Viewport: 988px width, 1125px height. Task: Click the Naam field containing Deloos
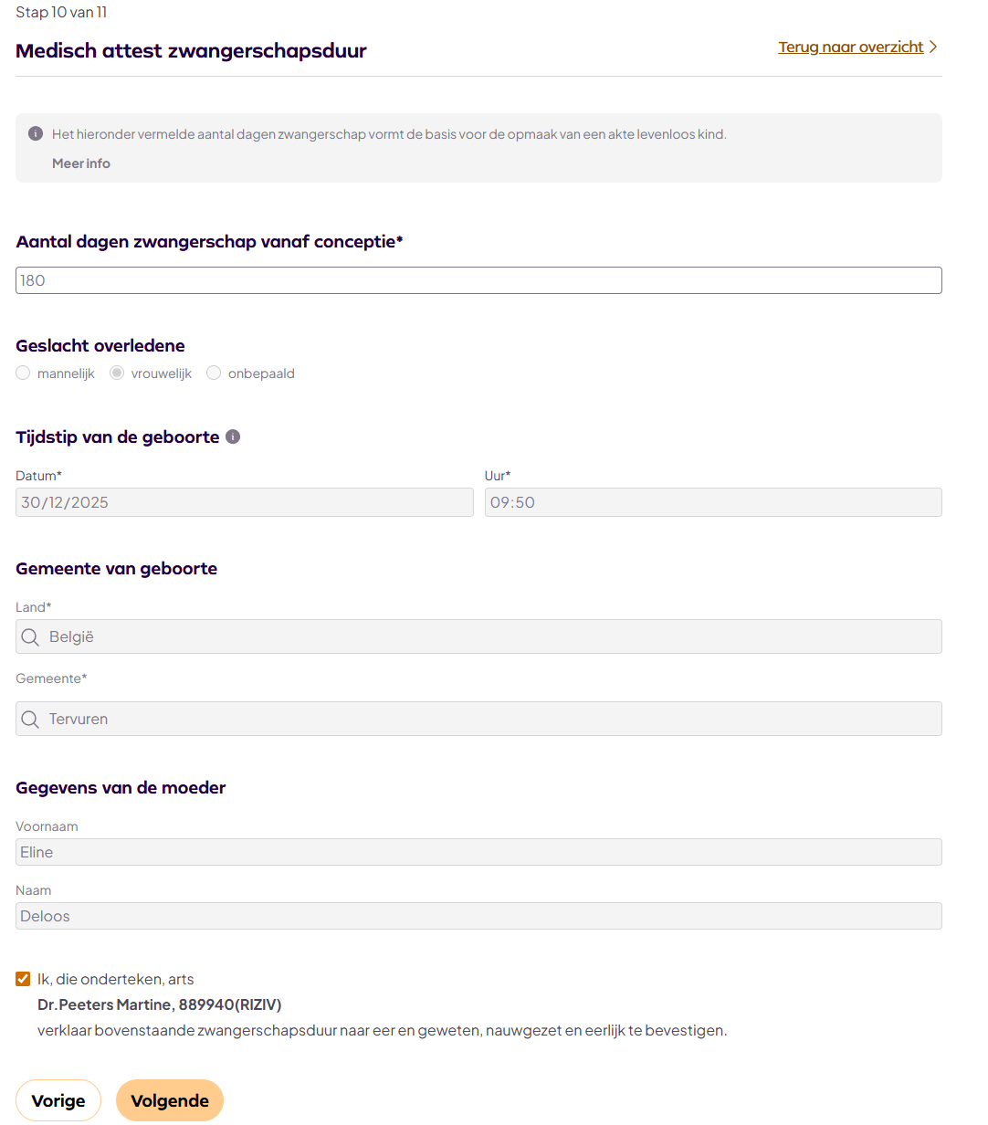coord(478,916)
